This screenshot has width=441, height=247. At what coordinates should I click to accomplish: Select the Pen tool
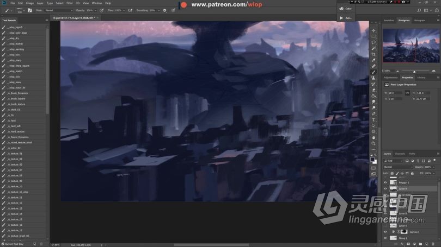(x=373, y=114)
